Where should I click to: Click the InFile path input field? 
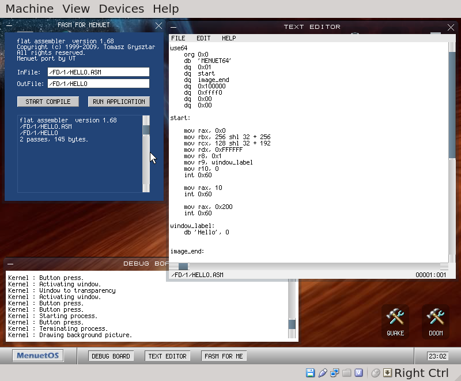pos(99,72)
